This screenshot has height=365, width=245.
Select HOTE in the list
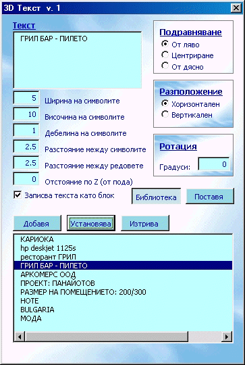(124, 301)
